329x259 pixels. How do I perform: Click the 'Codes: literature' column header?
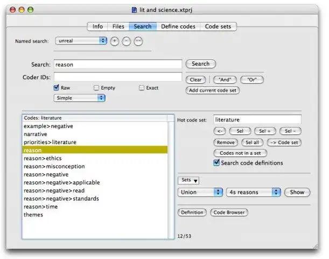point(95,118)
